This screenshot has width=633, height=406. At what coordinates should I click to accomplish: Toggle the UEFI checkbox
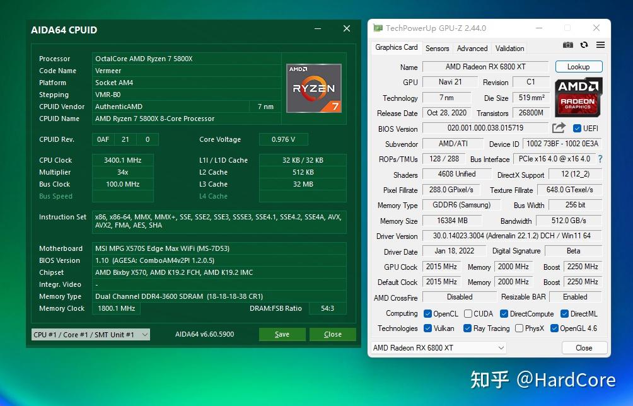tap(577, 129)
